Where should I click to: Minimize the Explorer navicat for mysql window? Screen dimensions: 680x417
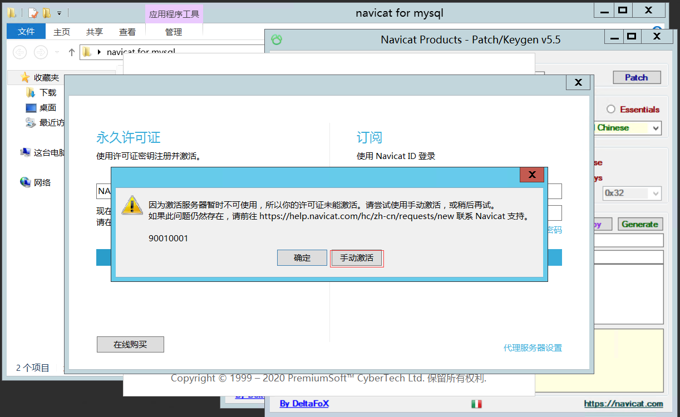604,11
